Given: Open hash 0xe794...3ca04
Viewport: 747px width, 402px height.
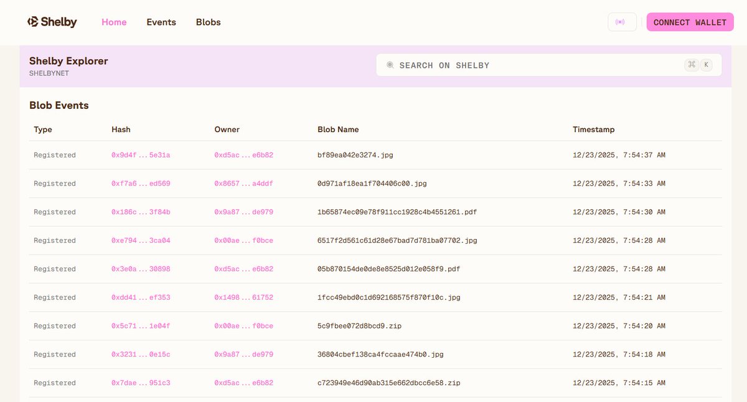Looking at the screenshot, I should pyautogui.click(x=141, y=240).
